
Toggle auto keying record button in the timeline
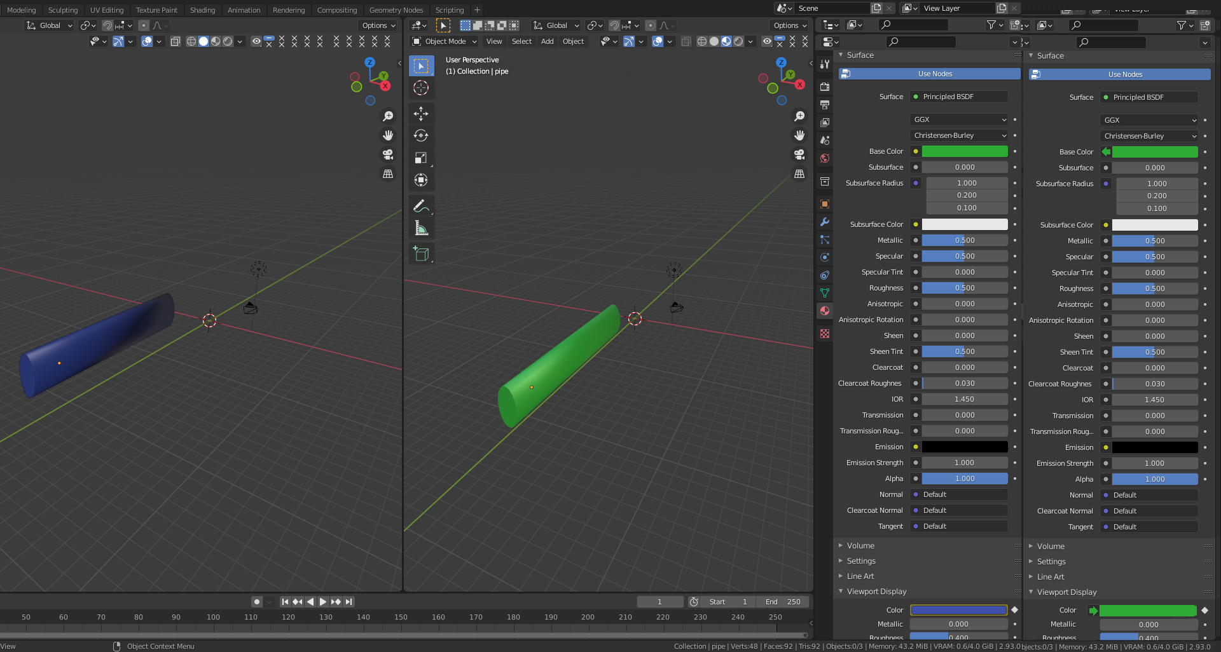click(257, 602)
